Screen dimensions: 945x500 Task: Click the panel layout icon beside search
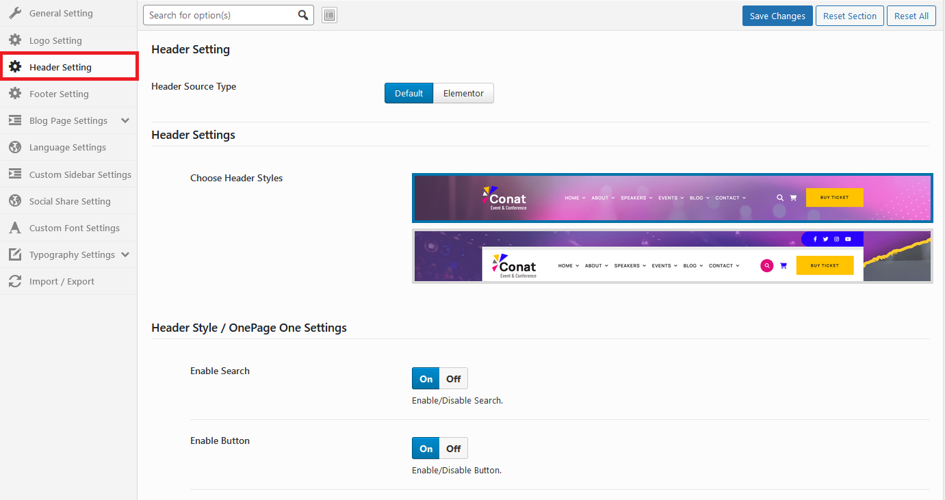tap(329, 14)
